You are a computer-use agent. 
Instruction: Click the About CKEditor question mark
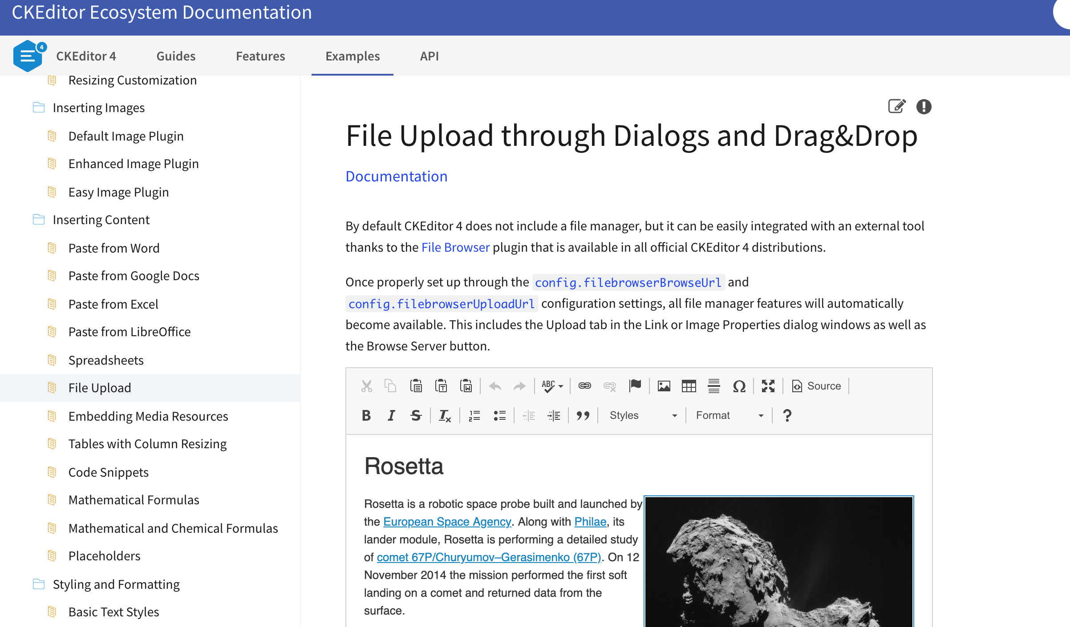pyautogui.click(x=787, y=415)
